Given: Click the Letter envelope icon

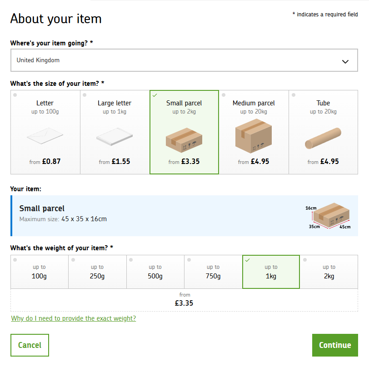Looking at the screenshot, I should pyautogui.click(x=45, y=136).
